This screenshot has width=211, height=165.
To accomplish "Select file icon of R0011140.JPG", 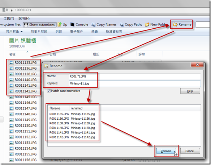I will tap(11, 80).
